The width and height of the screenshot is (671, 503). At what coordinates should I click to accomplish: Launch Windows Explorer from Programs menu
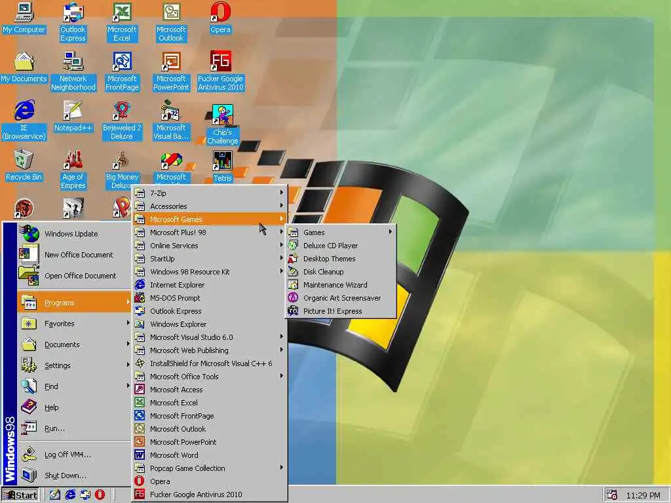coord(209,324)
